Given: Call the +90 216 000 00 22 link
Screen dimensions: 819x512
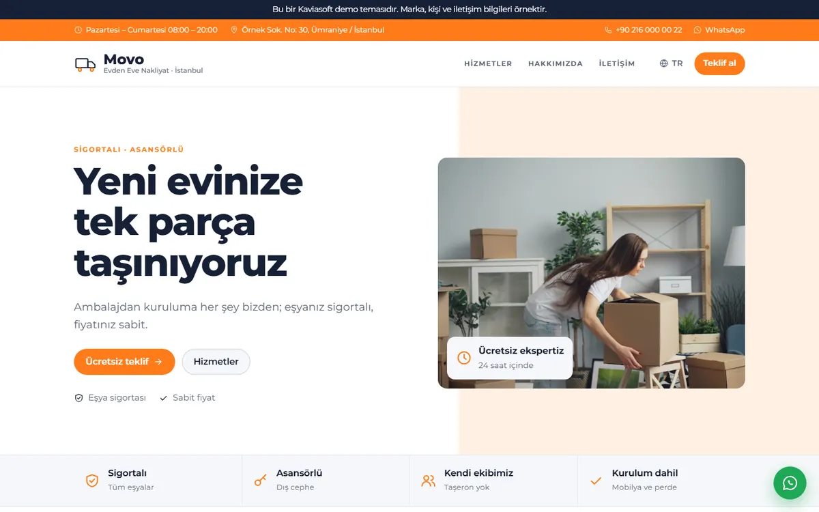Looking at the screenshot, I should [x=643, y=30].
